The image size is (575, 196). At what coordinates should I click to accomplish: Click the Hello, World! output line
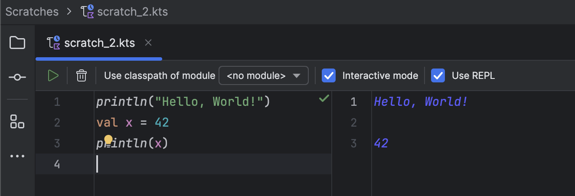point(421,102)
